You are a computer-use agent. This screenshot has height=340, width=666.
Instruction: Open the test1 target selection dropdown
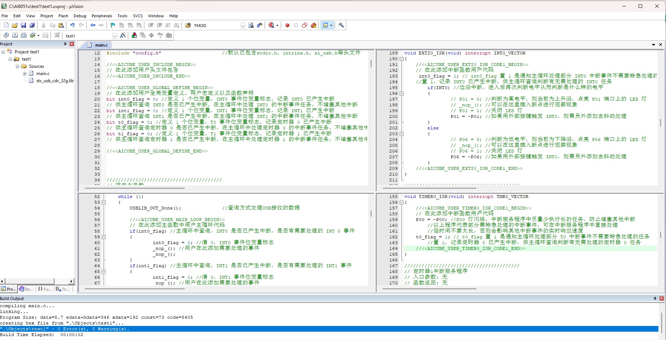[114, 36]
